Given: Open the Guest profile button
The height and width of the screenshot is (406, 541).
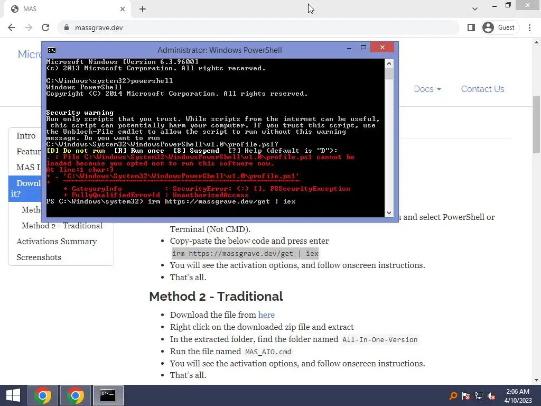Looking at the screenshot, I should (499, 27).
